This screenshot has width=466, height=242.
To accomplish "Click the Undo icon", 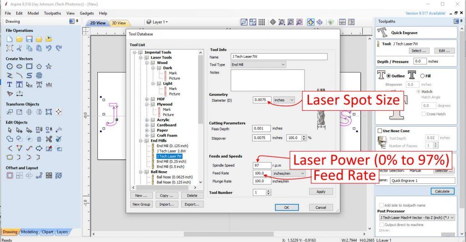I will [x=49, y=48].
